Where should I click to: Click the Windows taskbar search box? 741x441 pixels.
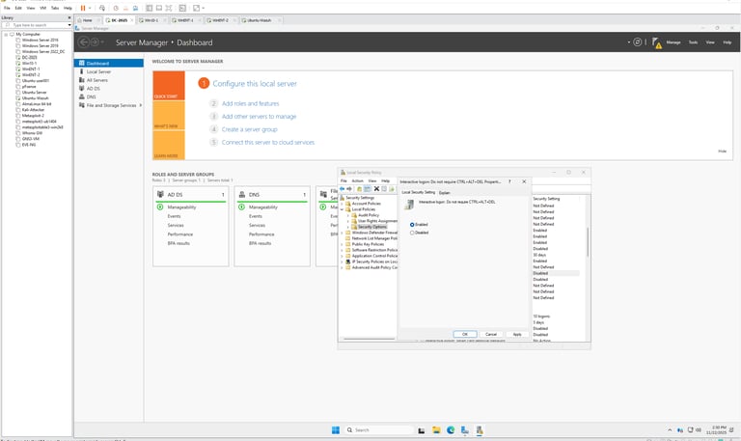(379, 430)
